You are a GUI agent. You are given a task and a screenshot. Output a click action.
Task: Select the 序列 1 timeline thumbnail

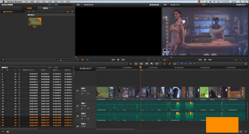coord(35,21)
